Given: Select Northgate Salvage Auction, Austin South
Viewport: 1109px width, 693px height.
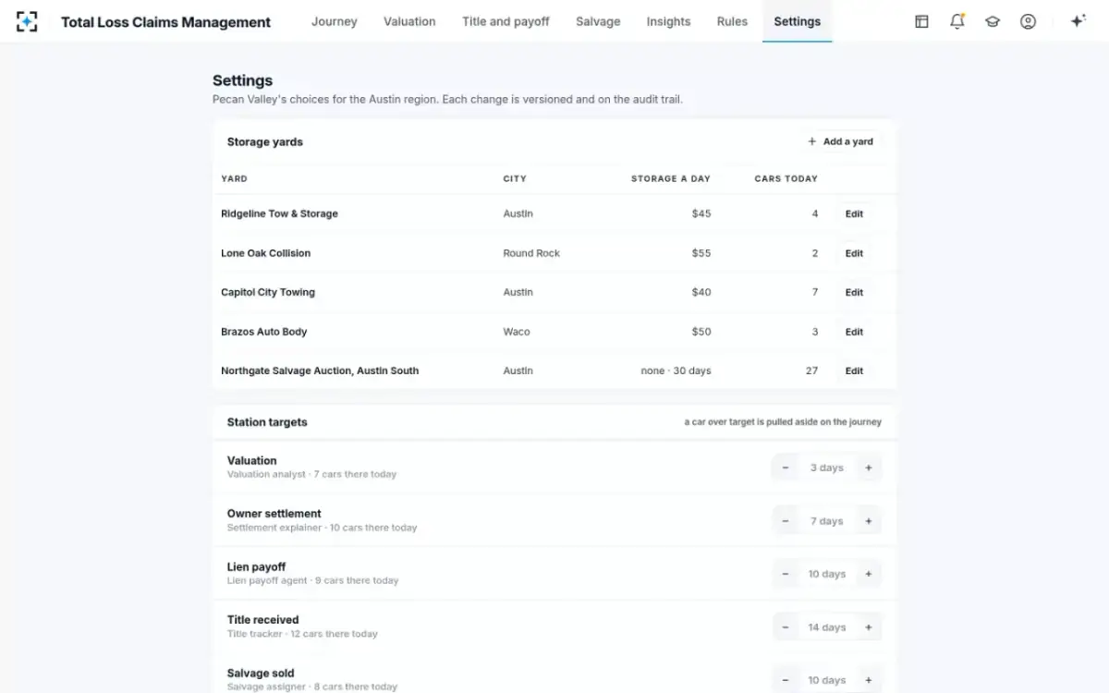Looking at the screenshot, I should 320,371.
